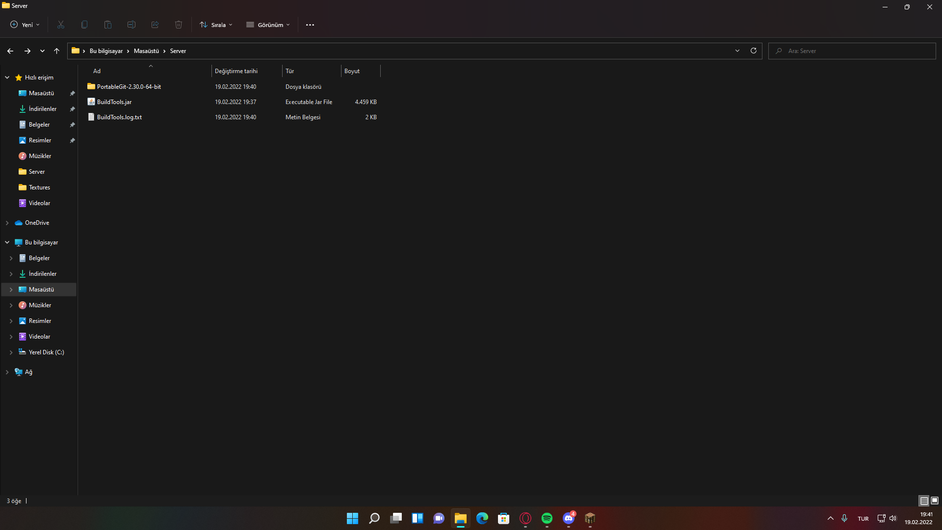Click the three-dots More options icon

click(310, 25)
